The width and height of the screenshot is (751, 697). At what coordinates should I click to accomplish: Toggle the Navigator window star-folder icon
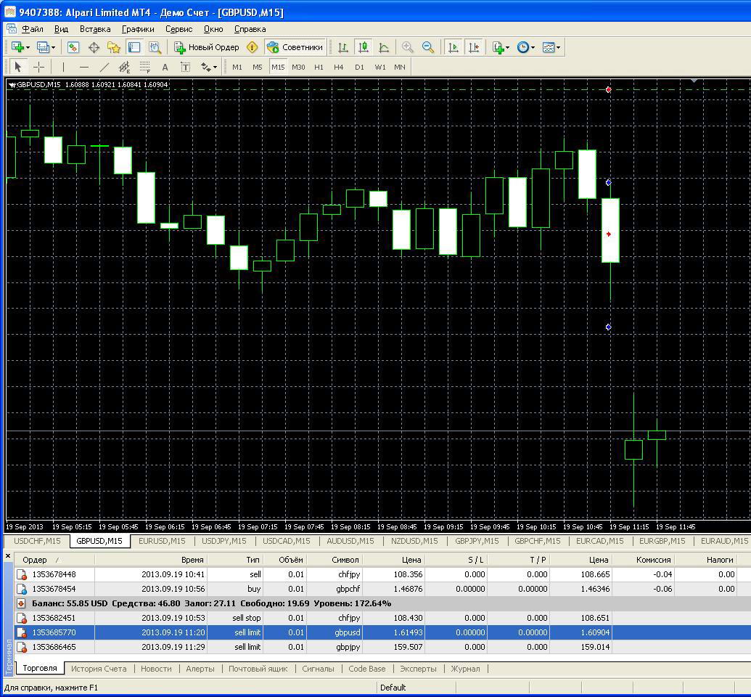point(114,47)
